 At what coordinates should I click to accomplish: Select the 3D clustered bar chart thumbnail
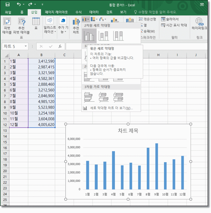pyautogui.click(x=89, y=97)
